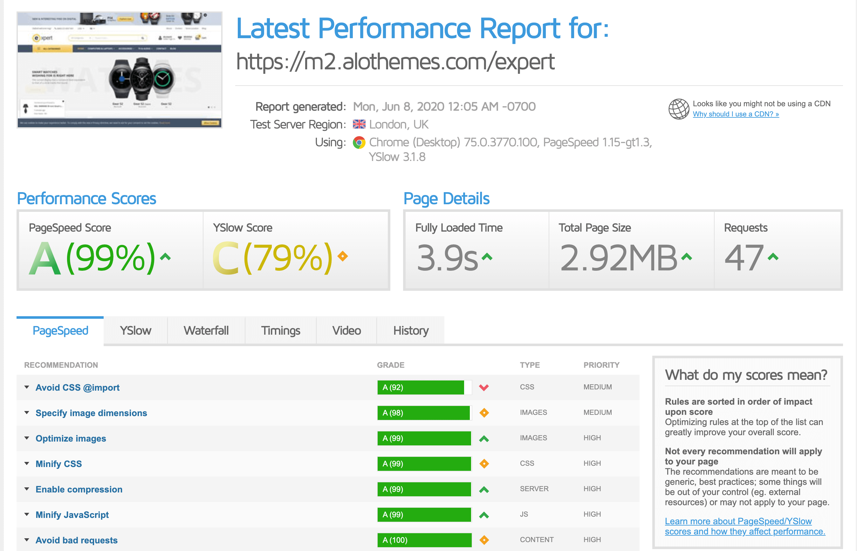Click green up arrow beside Fully Loaded Time
This screenshot has width=857, height=551.
(487, 257)
